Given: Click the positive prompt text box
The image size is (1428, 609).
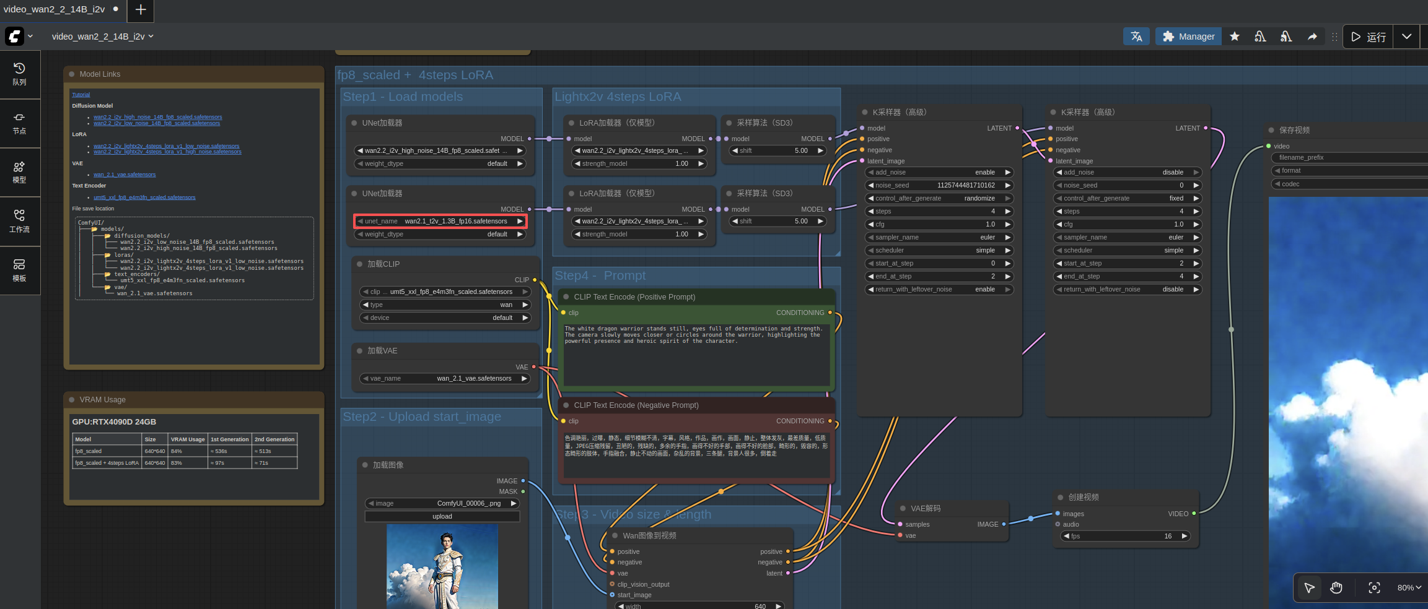Looking at the screenshot, I should 696,354.
